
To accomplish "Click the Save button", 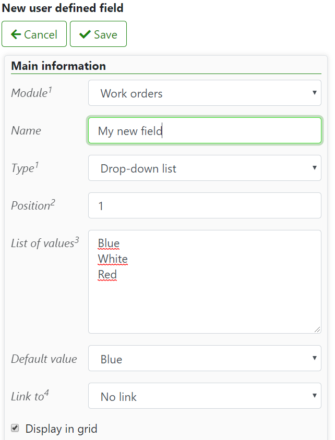I will click(x=98, y=33).
